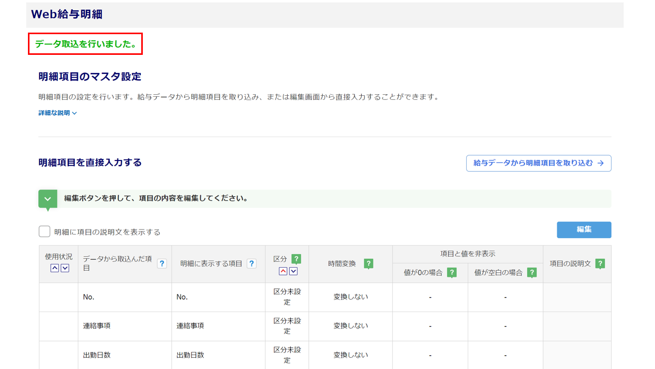Click help icon beside 明細に表示する項目
This screenshot has height=369, width=655.
pyautogui.click(x=251, y=263)
